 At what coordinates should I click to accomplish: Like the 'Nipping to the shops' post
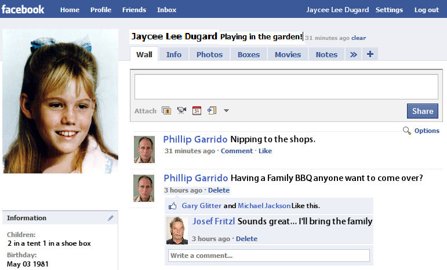[x=265, y=151]
